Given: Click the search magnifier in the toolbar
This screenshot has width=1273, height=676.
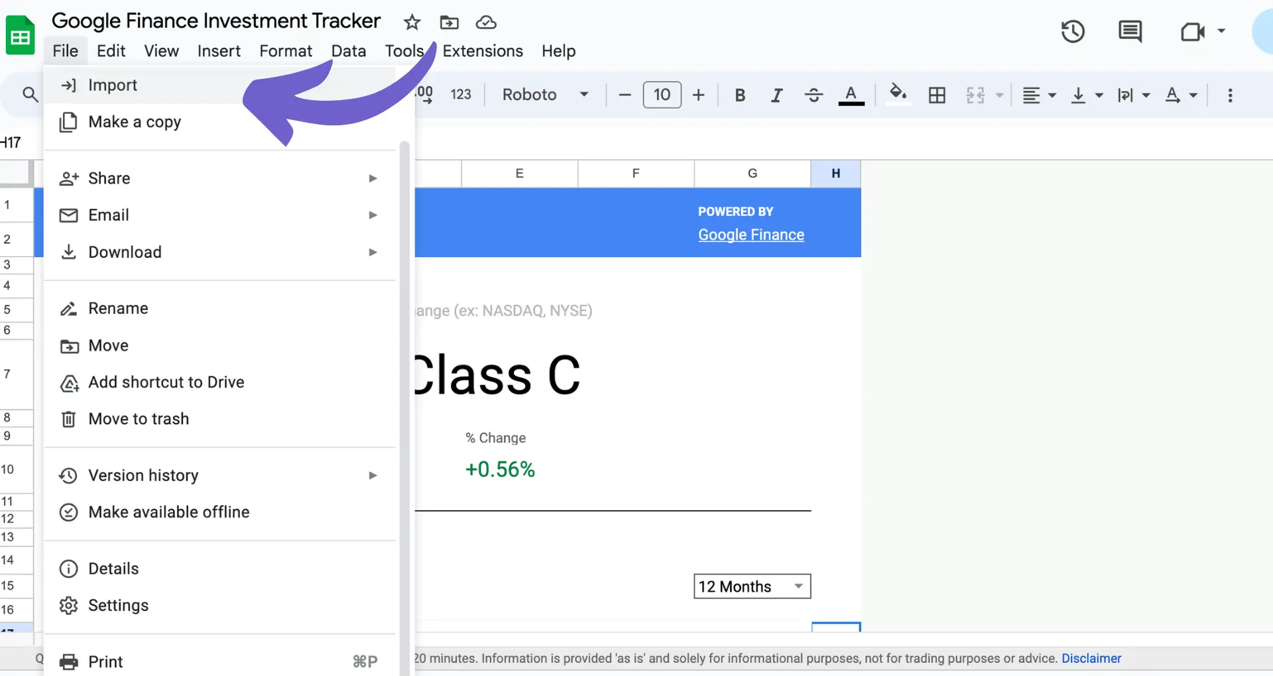Looking at the screenshot, I should point(30,95).
